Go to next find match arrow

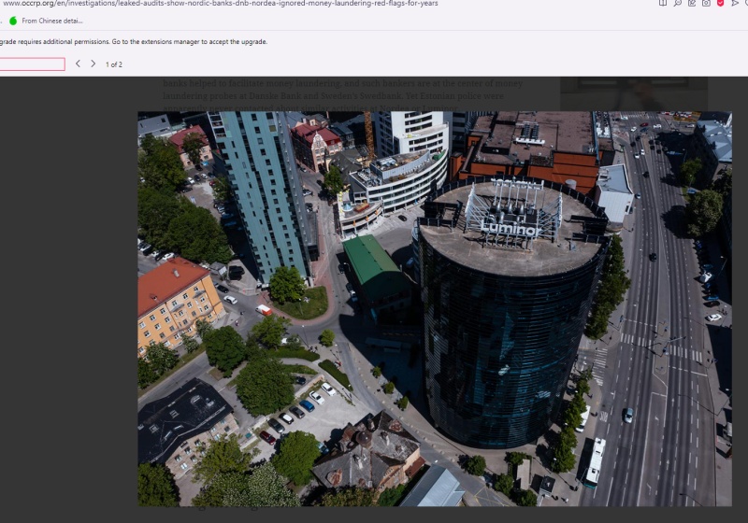(x=93, y=64)
